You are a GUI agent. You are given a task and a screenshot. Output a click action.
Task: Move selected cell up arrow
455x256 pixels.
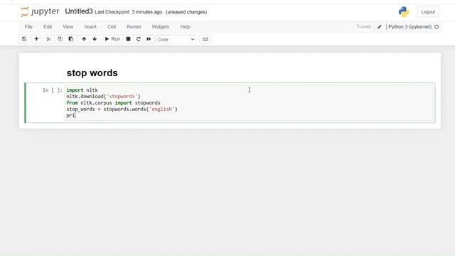pos(84,39)
